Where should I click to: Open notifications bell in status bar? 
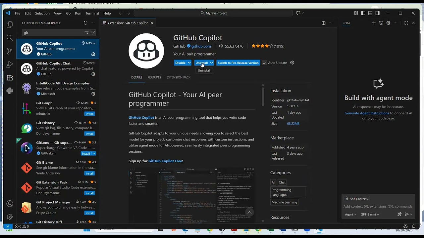[x=414, y=226]
